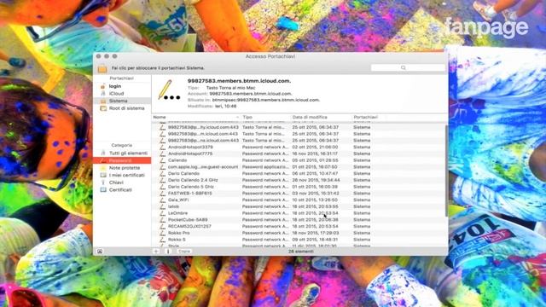Click the lock icon to unlock Sistema keychain
Image resolution: width=546 pixels, height=307 pixels.
coord(102,68)
